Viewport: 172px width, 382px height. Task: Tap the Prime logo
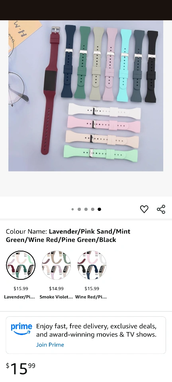(x=21, y=329)
